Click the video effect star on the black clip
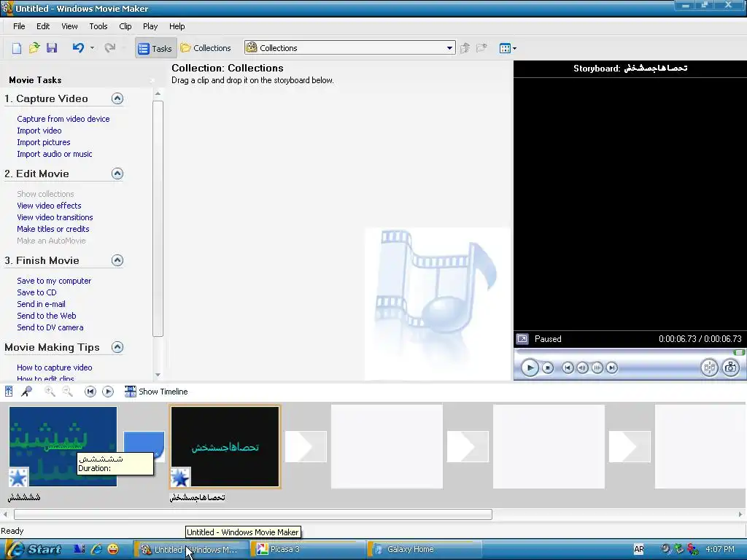747x560 pixels. tap(180, 477)
